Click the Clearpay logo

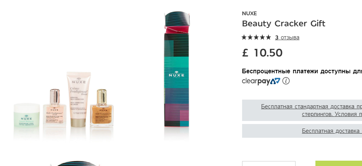[261, 81]
